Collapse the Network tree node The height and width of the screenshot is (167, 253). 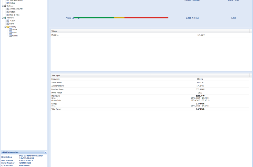point(3,18)
